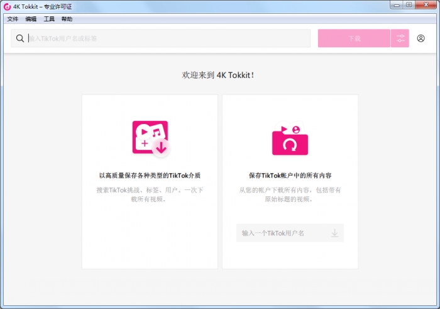Click the search magnifier icon
This screenshot has height=309, width=440.
pos(20,38)
